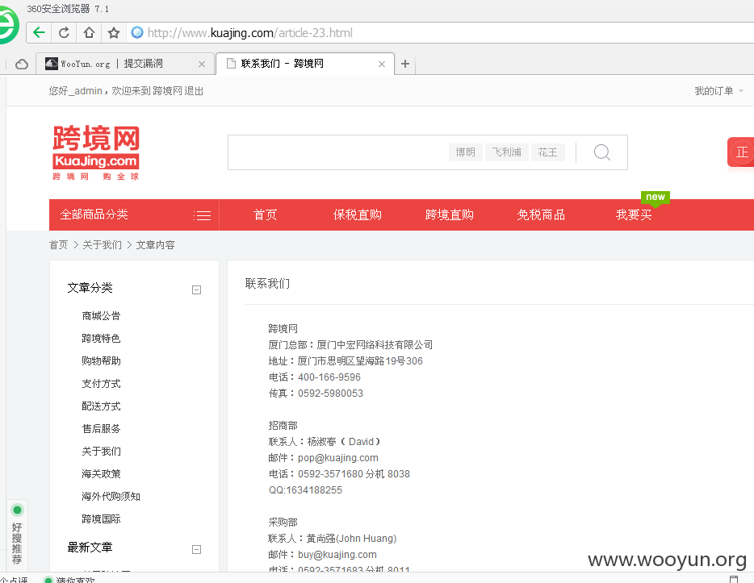Image resolution: width=754 pixels, height=583 pixels.
Task: Click the fax number 0592-5980053
Action: [330, 394]
